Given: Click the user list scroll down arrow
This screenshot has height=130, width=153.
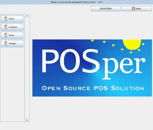Looking at the screenshot, I should [27, 120].
